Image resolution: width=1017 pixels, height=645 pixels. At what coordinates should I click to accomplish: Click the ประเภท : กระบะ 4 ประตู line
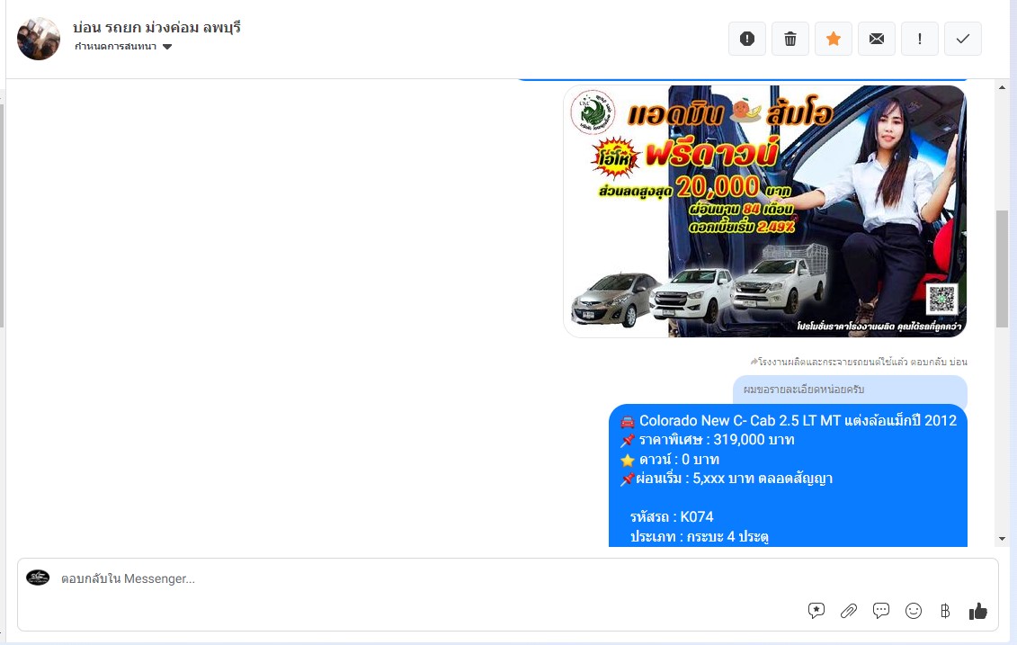[x=700, y=537]
